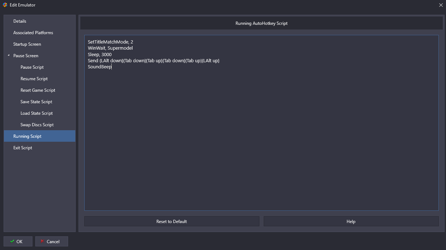The image size is (446, 250).
Task: Open the Exit Script page
Action: click(40, 148)
